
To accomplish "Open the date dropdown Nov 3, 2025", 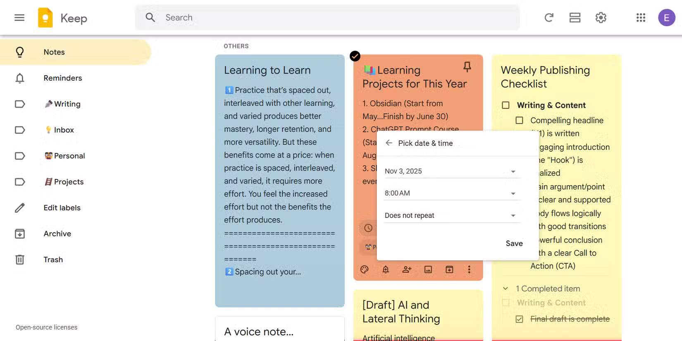I will tap(451, 171).
